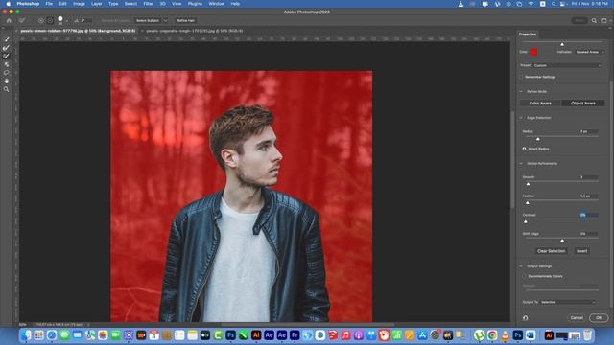Click the Radius value field
Viewport: 614px width, 345px height.
[588, 132]
